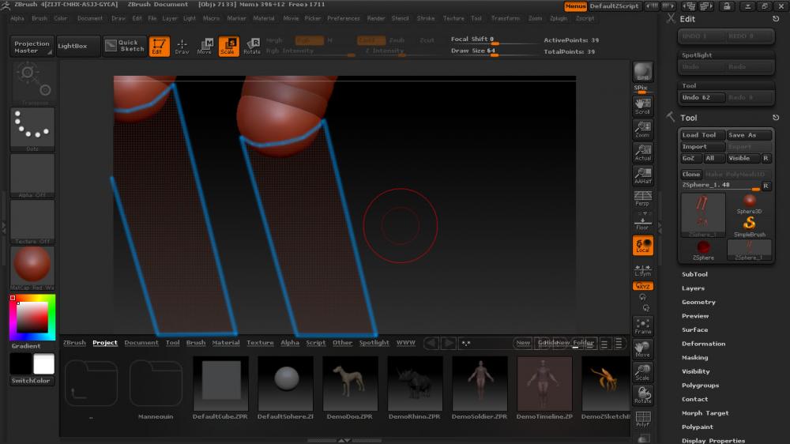The height and width of the screenshot is (444, 790).
Task: Toggle Local transformations button
Action: coord(643,245)
